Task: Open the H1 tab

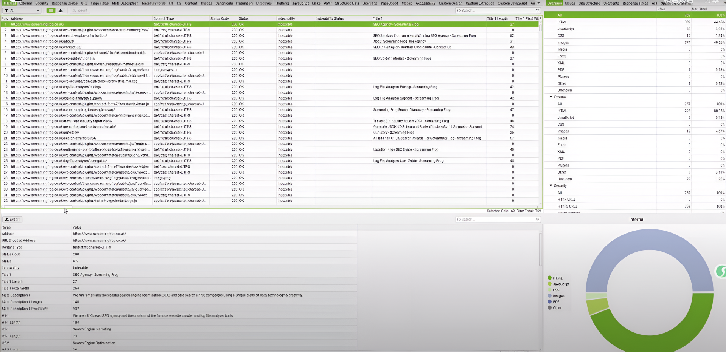Action: (171, 3)
